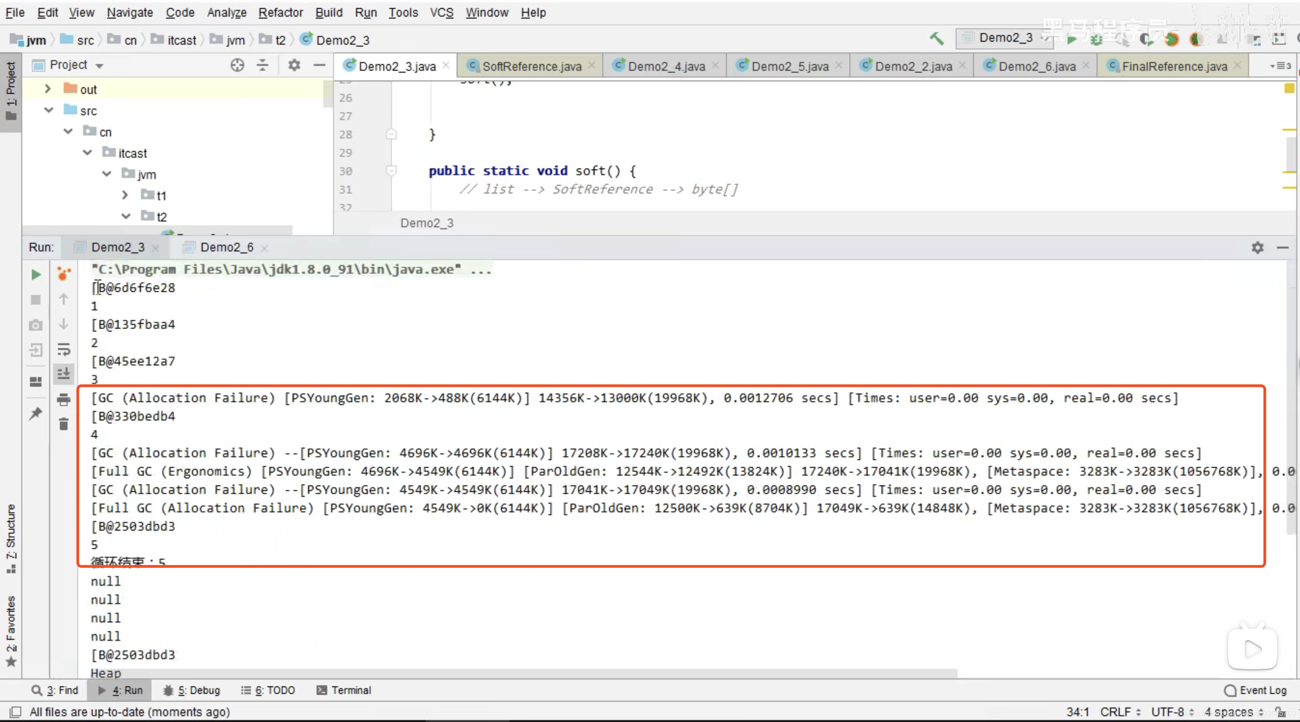Collapse the jvm package in tree
Screen dimensions: 1300x722
107,174
